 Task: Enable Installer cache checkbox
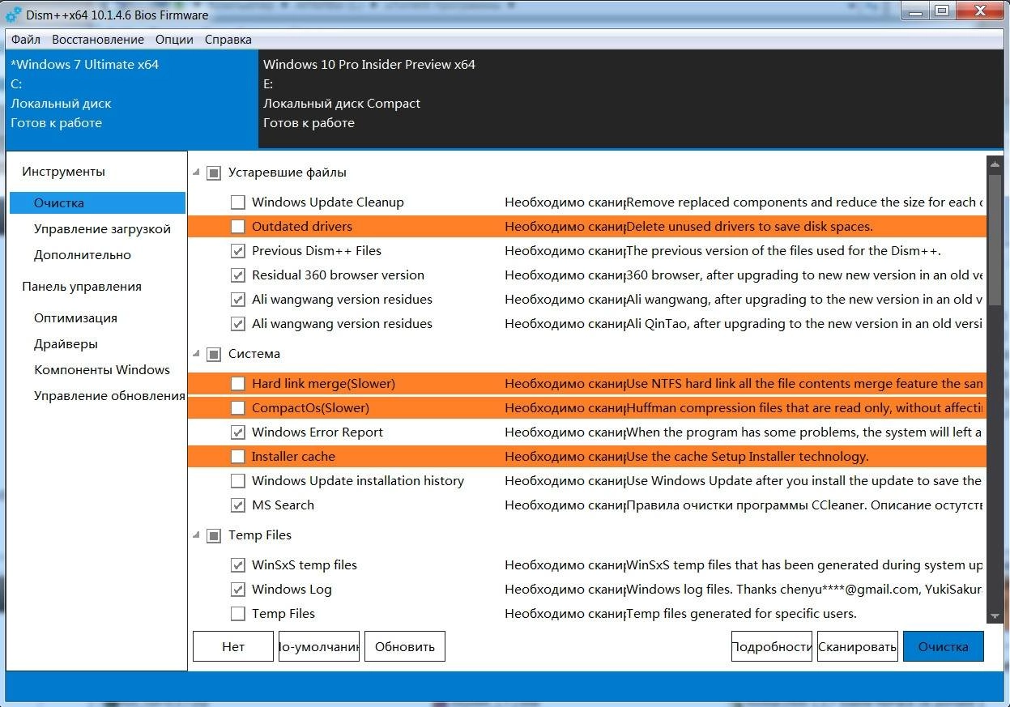click(x=237, y=457)
